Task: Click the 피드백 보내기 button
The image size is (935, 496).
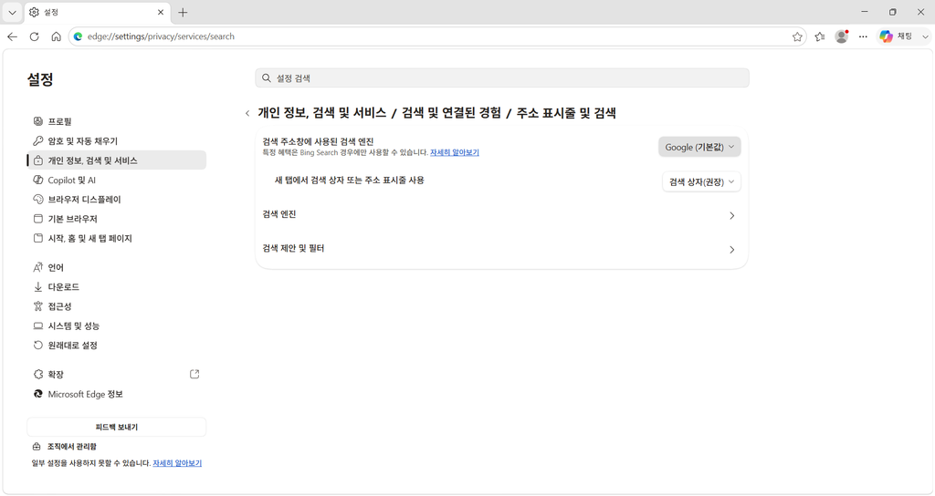Action: 117,427
